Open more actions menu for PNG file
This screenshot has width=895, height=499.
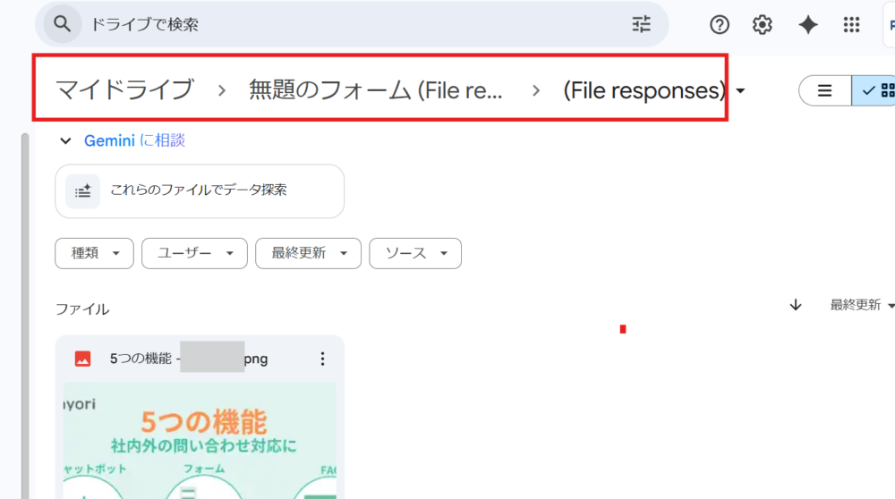pyautogui.click(x=323, y=359)
